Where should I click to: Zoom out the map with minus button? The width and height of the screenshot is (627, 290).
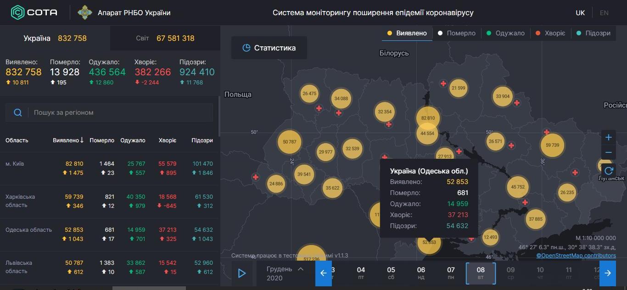click(x=609, y=152)
